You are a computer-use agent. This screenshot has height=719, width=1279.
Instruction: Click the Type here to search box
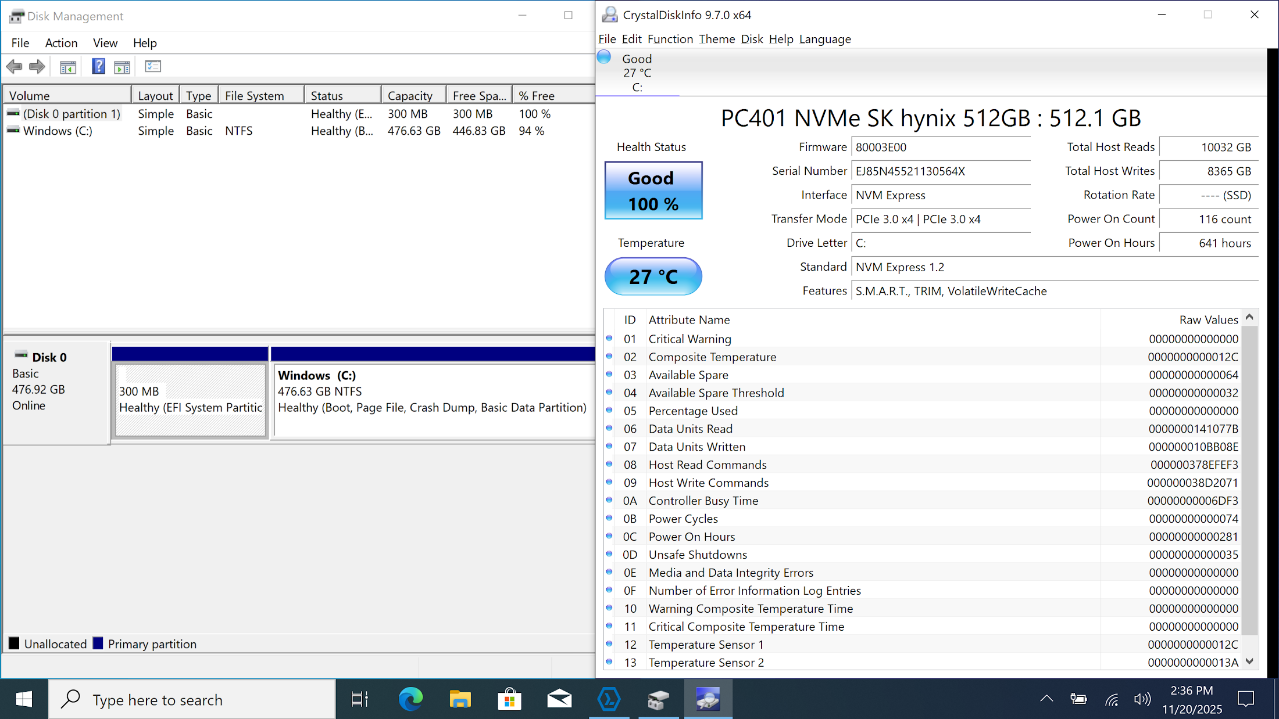click(x=192, y=699)
